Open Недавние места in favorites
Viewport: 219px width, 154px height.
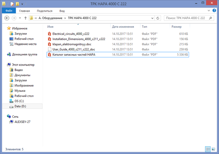pos(26,44)
